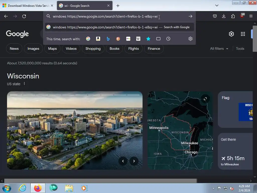The image size is (257, 193).
Task: Switch to Download Windows Vista Service tab
Action: click(28, 6)
